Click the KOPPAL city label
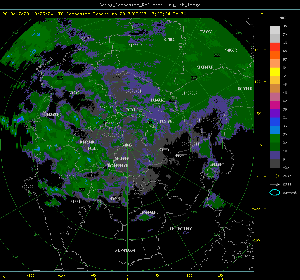300x280 pixels. click(165, 149)
